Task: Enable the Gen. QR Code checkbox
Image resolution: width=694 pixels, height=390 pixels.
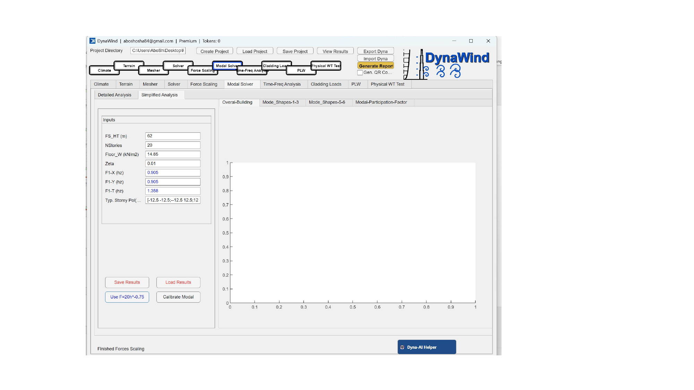Action: [x=360, y=73]
